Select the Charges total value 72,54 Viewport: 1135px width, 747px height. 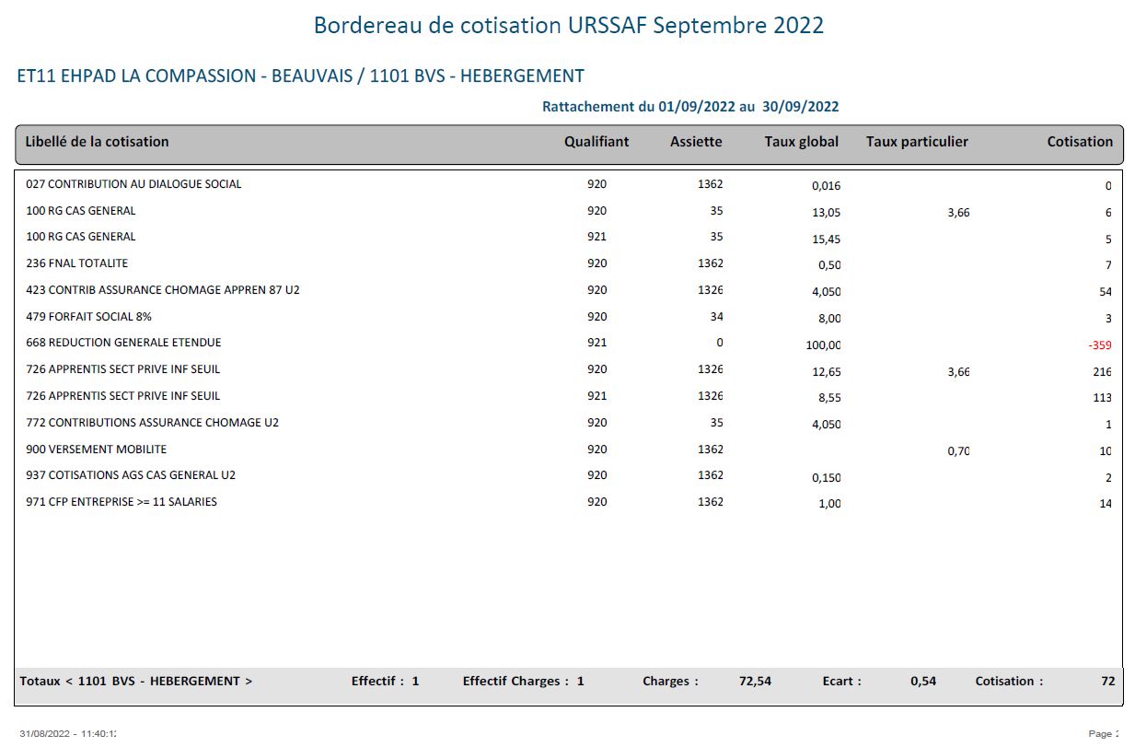755,682
